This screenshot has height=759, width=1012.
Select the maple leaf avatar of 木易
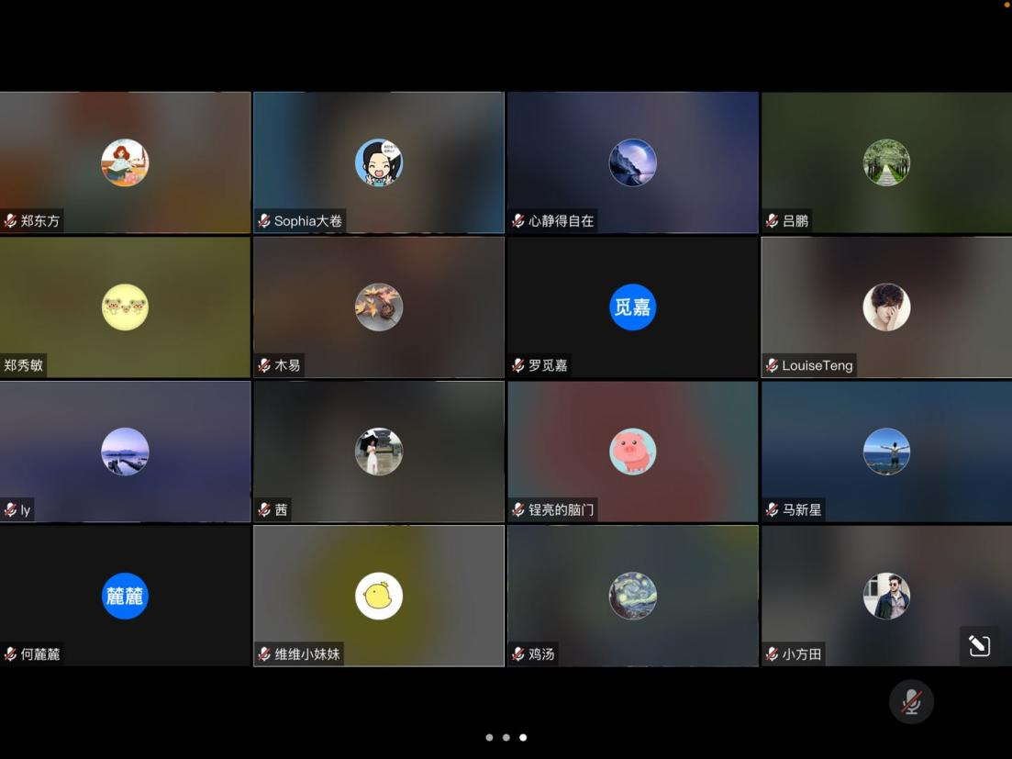379,307
